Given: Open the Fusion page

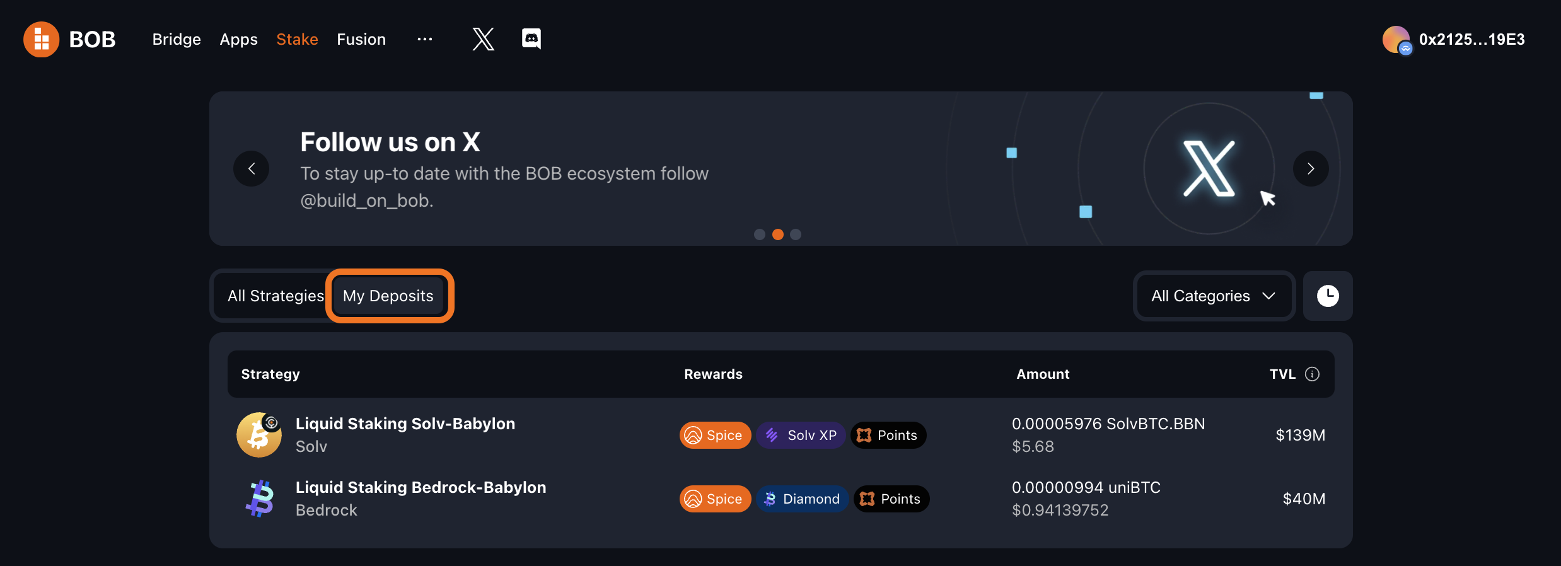Looking at the screenshot, I should pyautogui.click(x=361, y=39).
